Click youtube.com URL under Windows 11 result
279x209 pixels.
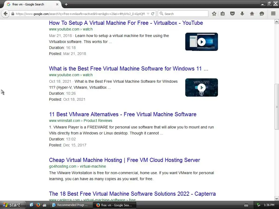coord(71,75)
